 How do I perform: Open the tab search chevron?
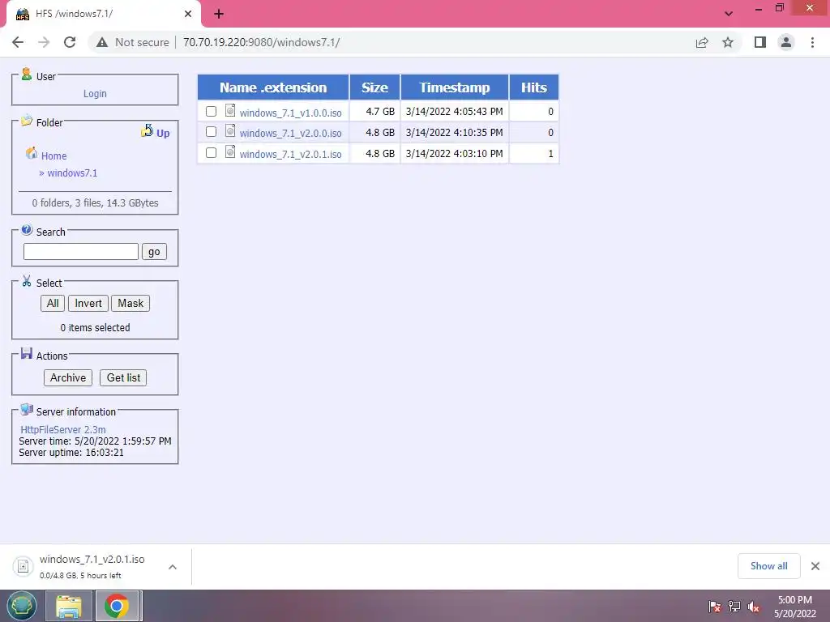tap(729, 14)
